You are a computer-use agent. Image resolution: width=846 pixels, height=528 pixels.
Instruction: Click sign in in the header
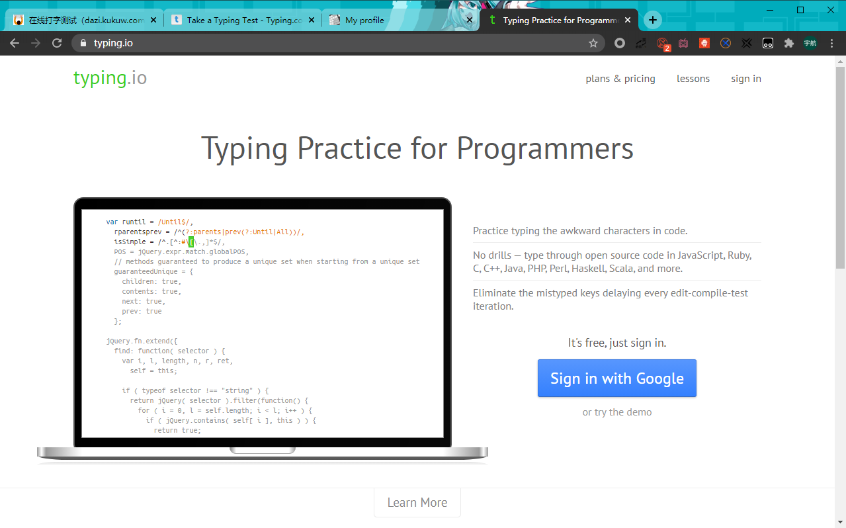click(746, 79)
